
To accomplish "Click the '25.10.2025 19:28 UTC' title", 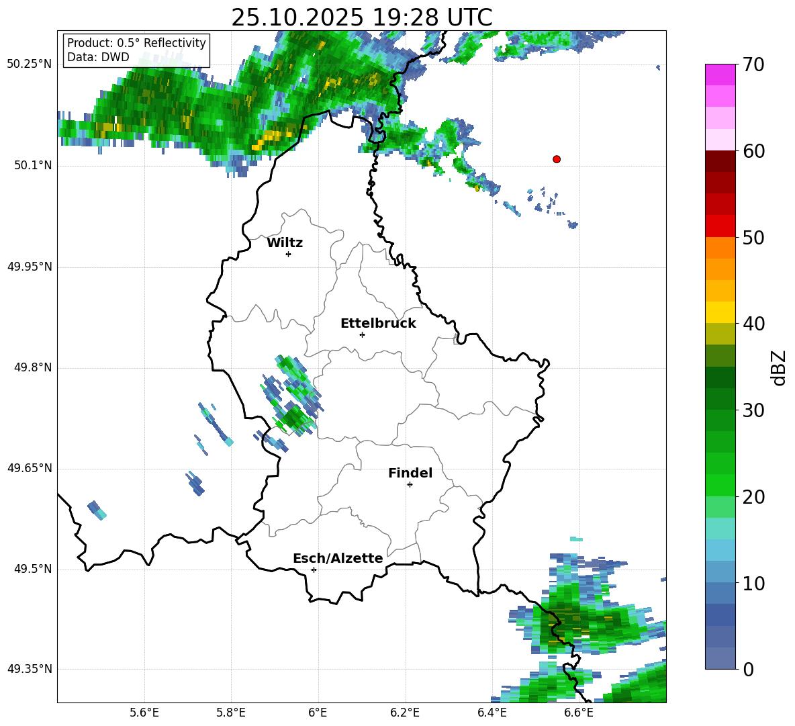I will coord(362,17).
